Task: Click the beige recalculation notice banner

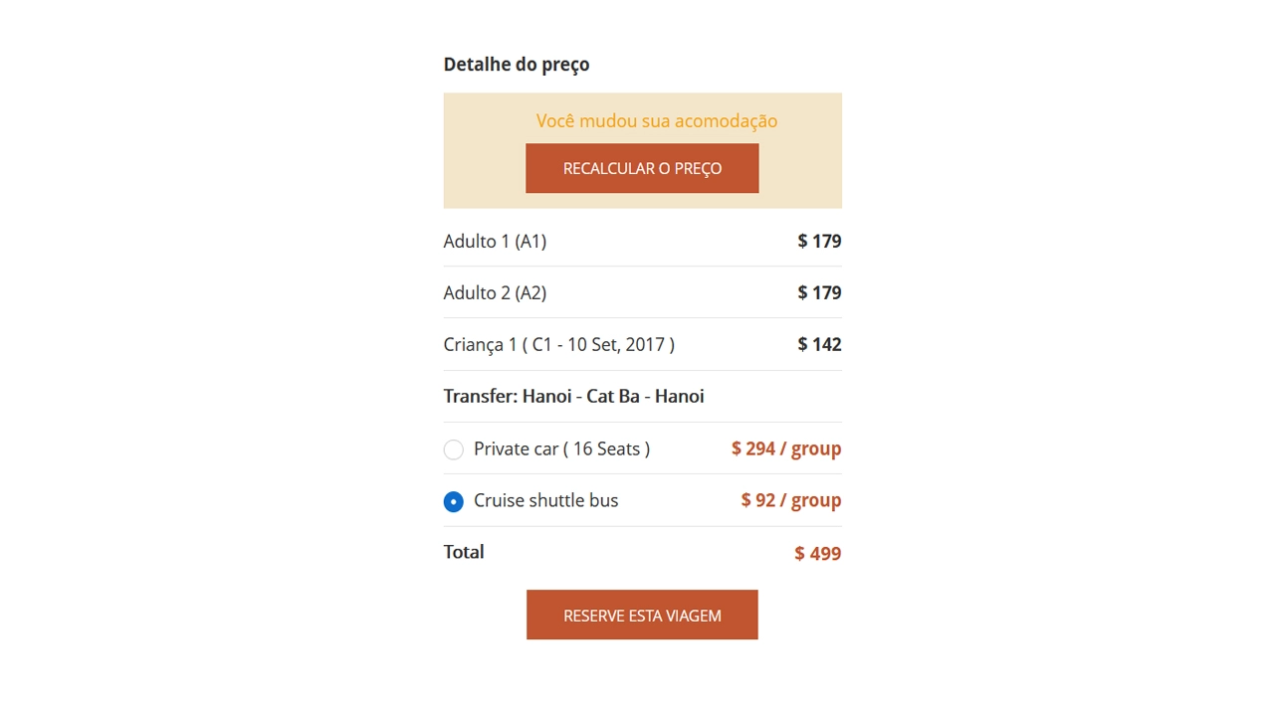Action: (x=642, y=150)
